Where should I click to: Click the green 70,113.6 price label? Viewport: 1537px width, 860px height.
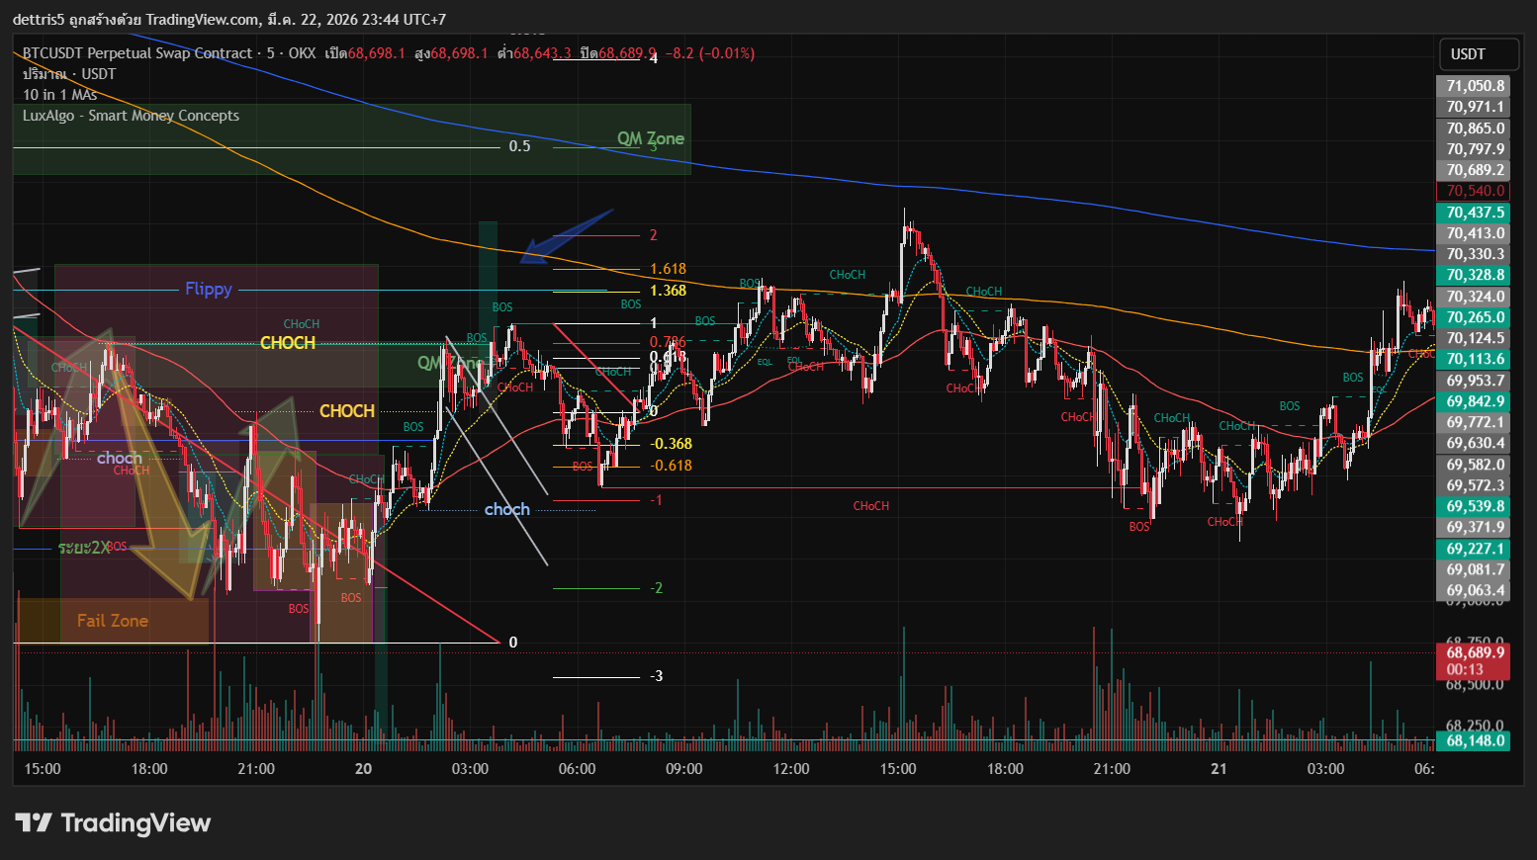point(1474,360)
